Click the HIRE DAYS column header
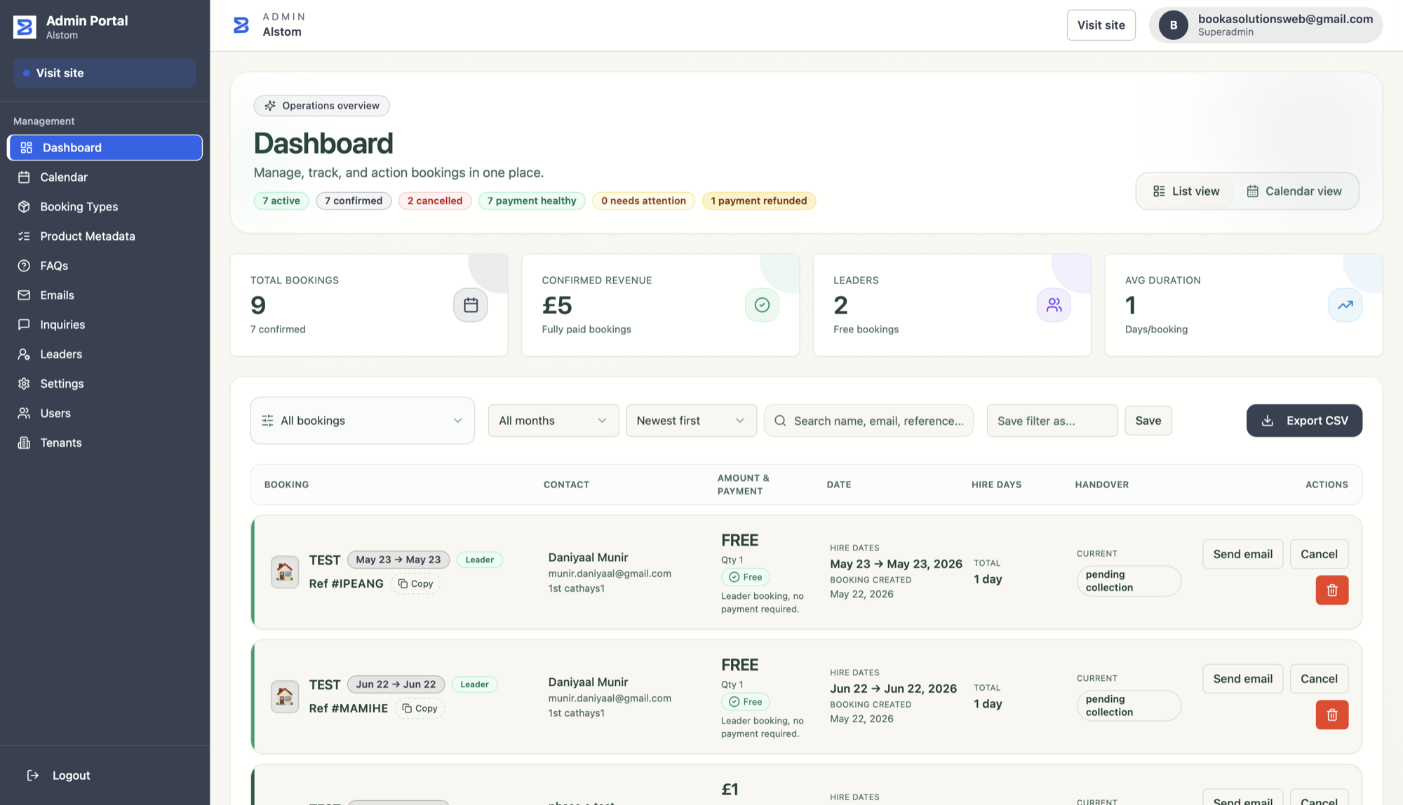Image resolution: width=1403 pixels, height=805 pixels. [996, 485]
